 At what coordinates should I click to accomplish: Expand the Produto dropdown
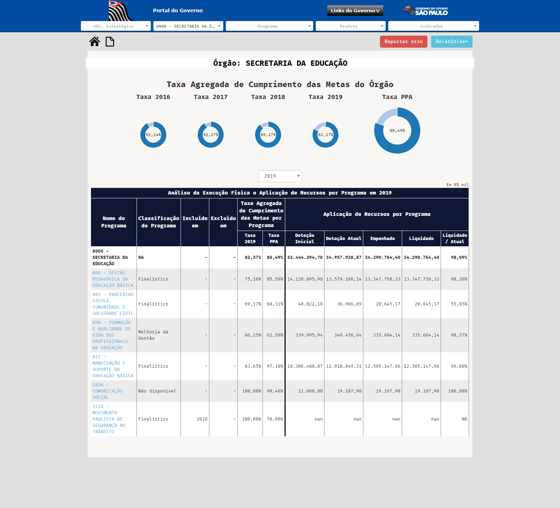pos(350,26)
